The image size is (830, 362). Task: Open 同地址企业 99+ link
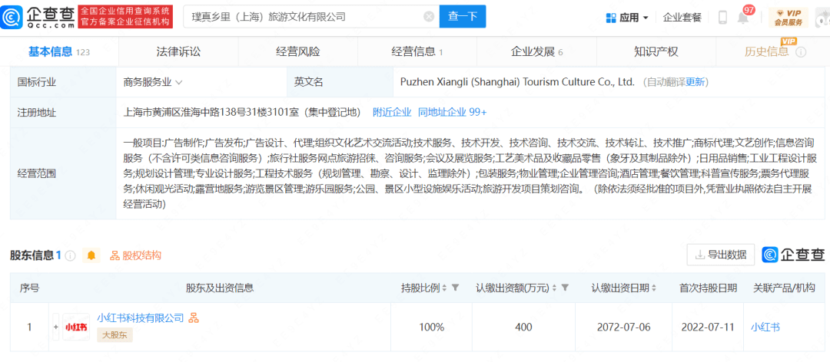(x=452, y=112)
